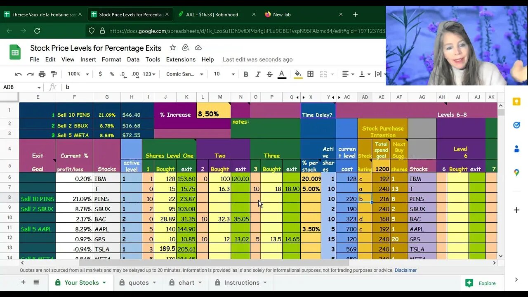
Task: Expand hidden columns after column Q
Action: click(x=298, y=97)
